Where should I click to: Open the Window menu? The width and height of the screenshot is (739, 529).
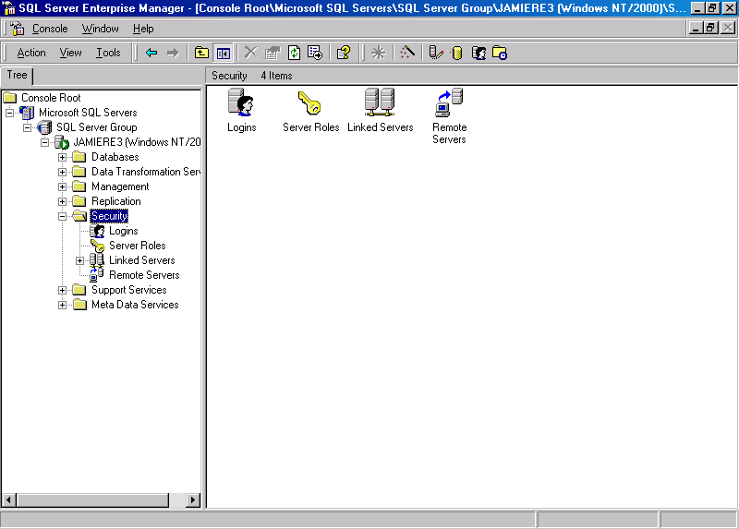(101, 29)
